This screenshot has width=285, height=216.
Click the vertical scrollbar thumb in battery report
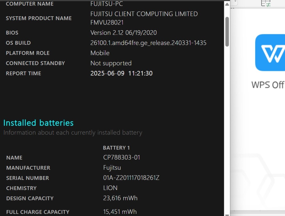click(227, 32)
